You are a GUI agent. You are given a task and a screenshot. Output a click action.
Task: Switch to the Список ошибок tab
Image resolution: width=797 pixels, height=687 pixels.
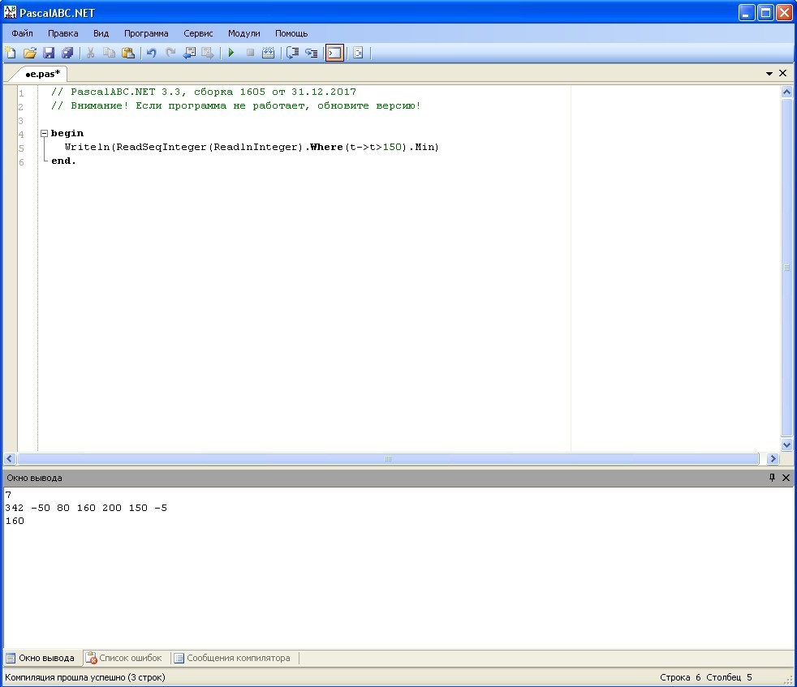tap(124, 658)
